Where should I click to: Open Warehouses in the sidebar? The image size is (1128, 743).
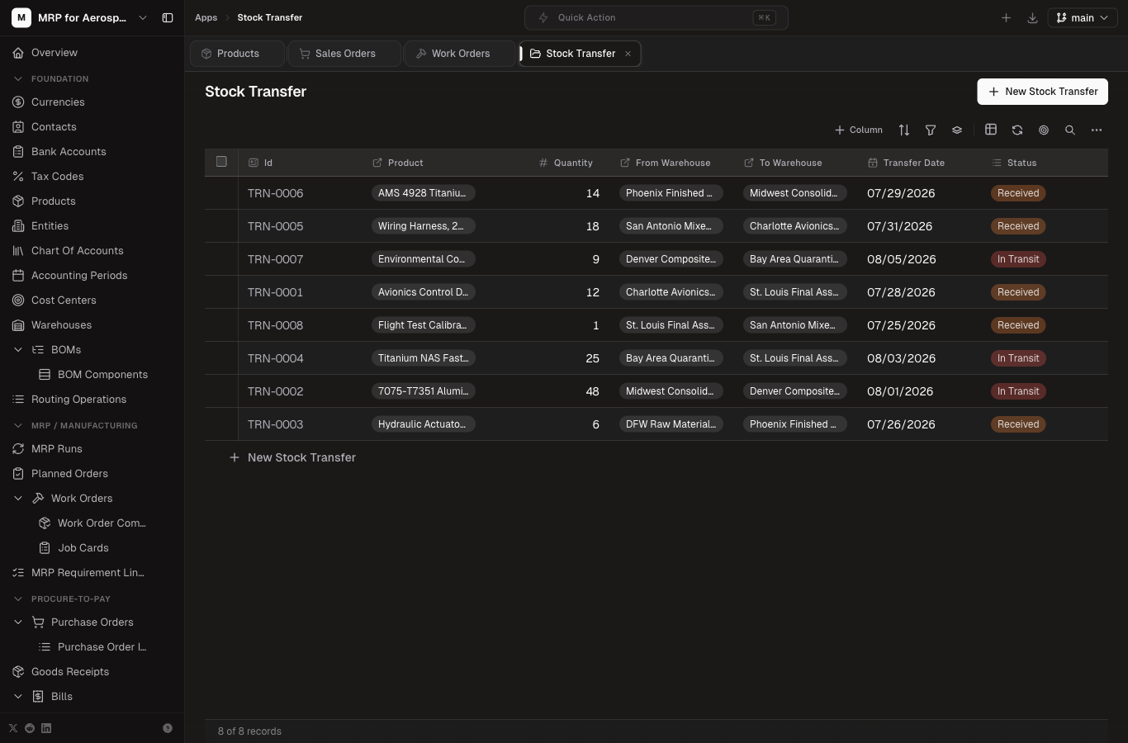point(92,325)
